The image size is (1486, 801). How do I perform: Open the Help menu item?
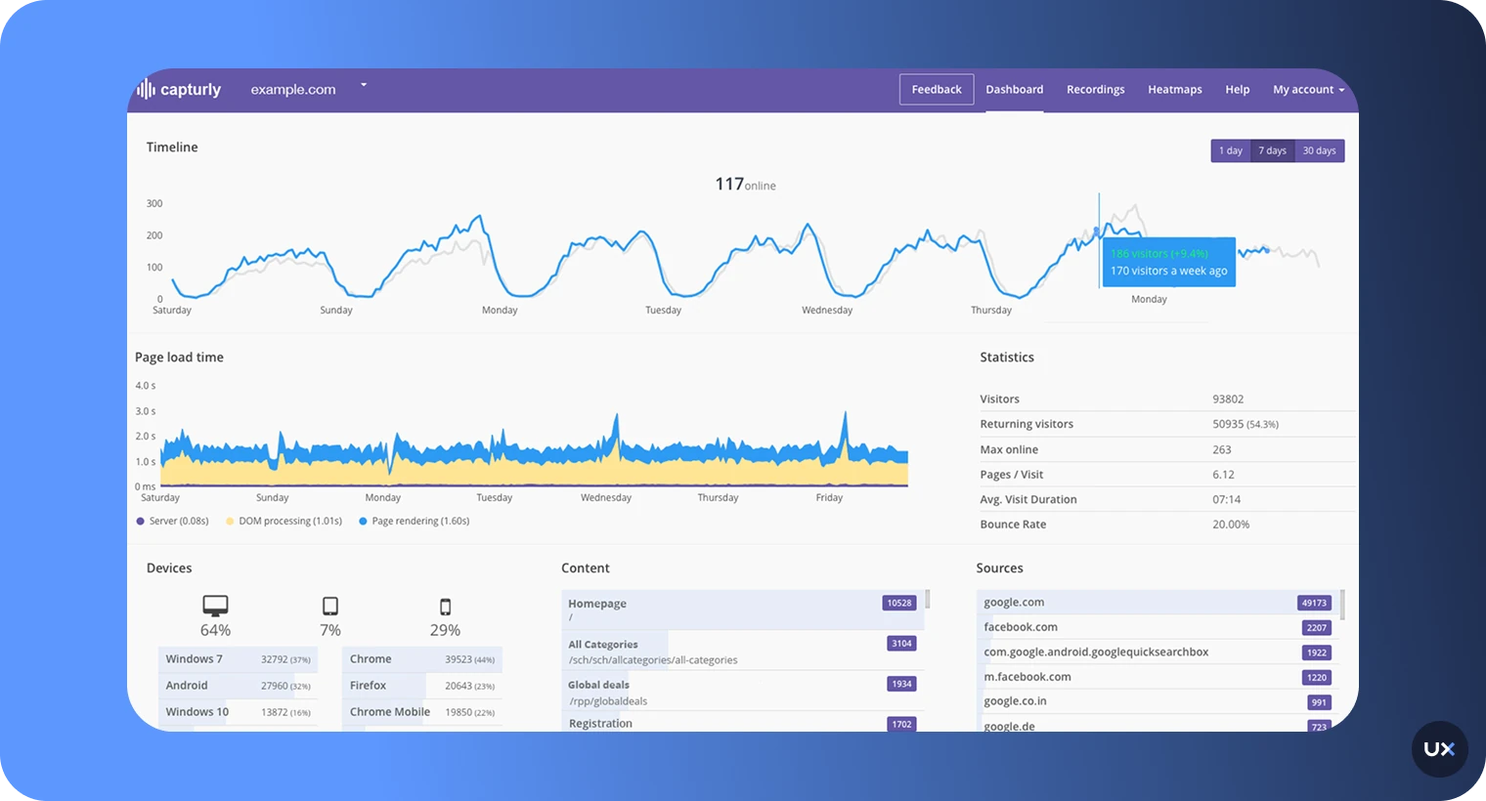click(1237, 90)
